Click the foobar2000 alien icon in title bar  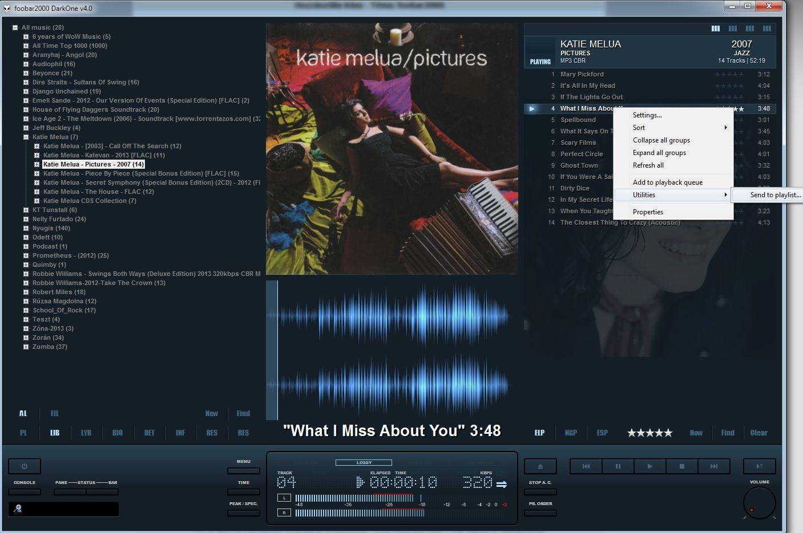(6, 8)
